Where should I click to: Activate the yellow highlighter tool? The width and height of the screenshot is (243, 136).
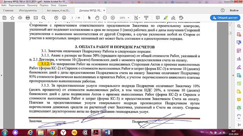[166, 18]
